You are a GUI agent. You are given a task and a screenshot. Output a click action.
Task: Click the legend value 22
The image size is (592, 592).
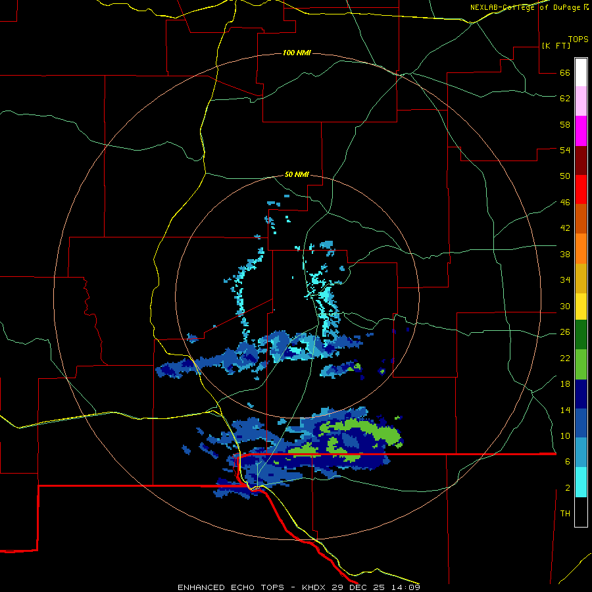tap(565, 358)
